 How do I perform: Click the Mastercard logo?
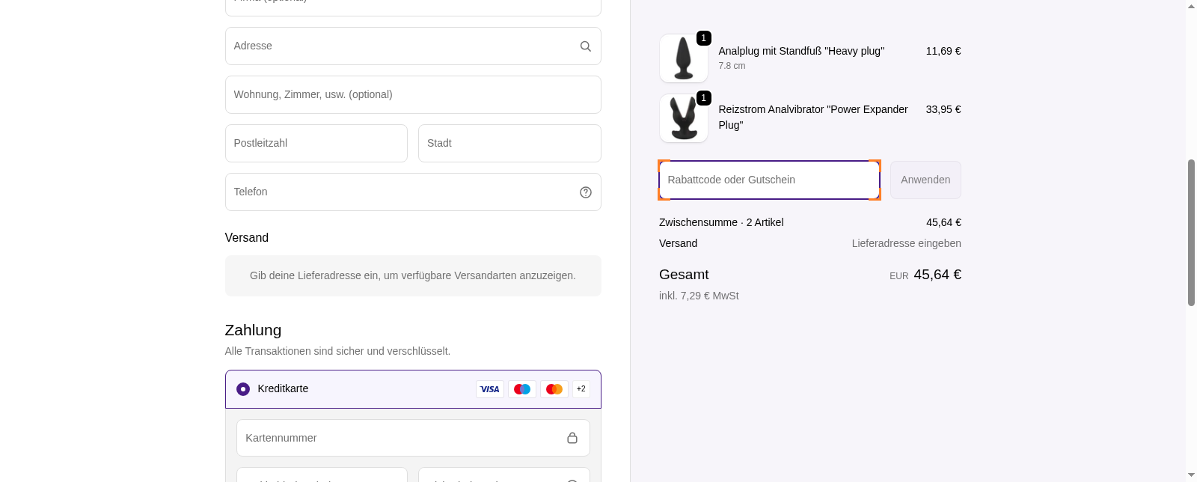554,389
